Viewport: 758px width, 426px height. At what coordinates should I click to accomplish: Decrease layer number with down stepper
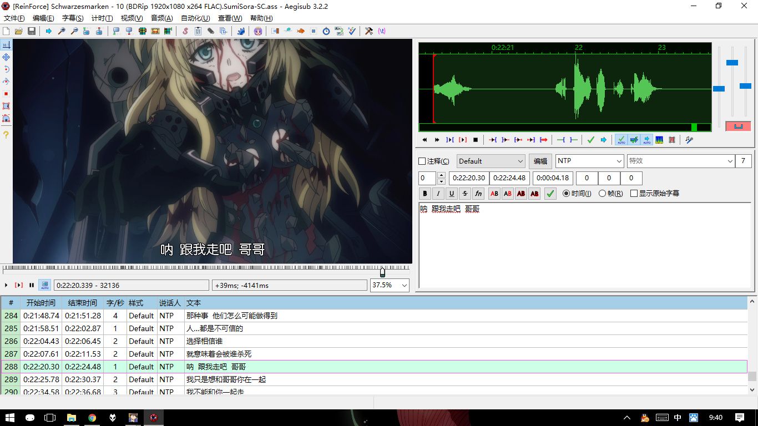pyautogui.click(x=442, y=181)
